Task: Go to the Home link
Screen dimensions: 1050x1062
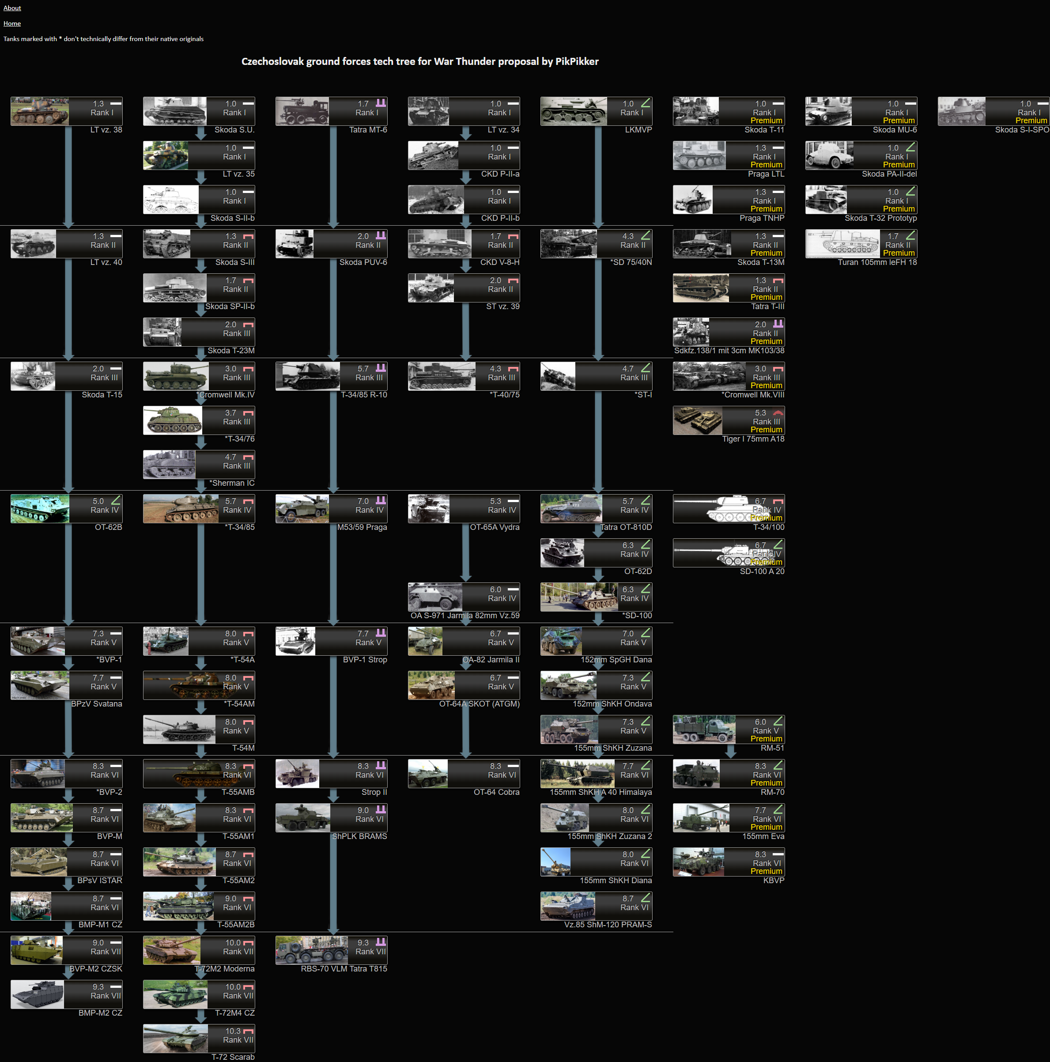Action: pyautogui.click(x=12, y=23)
